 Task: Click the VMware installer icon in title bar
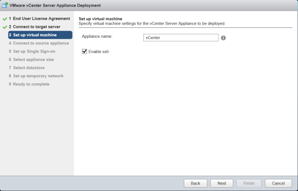pos(5,5)
